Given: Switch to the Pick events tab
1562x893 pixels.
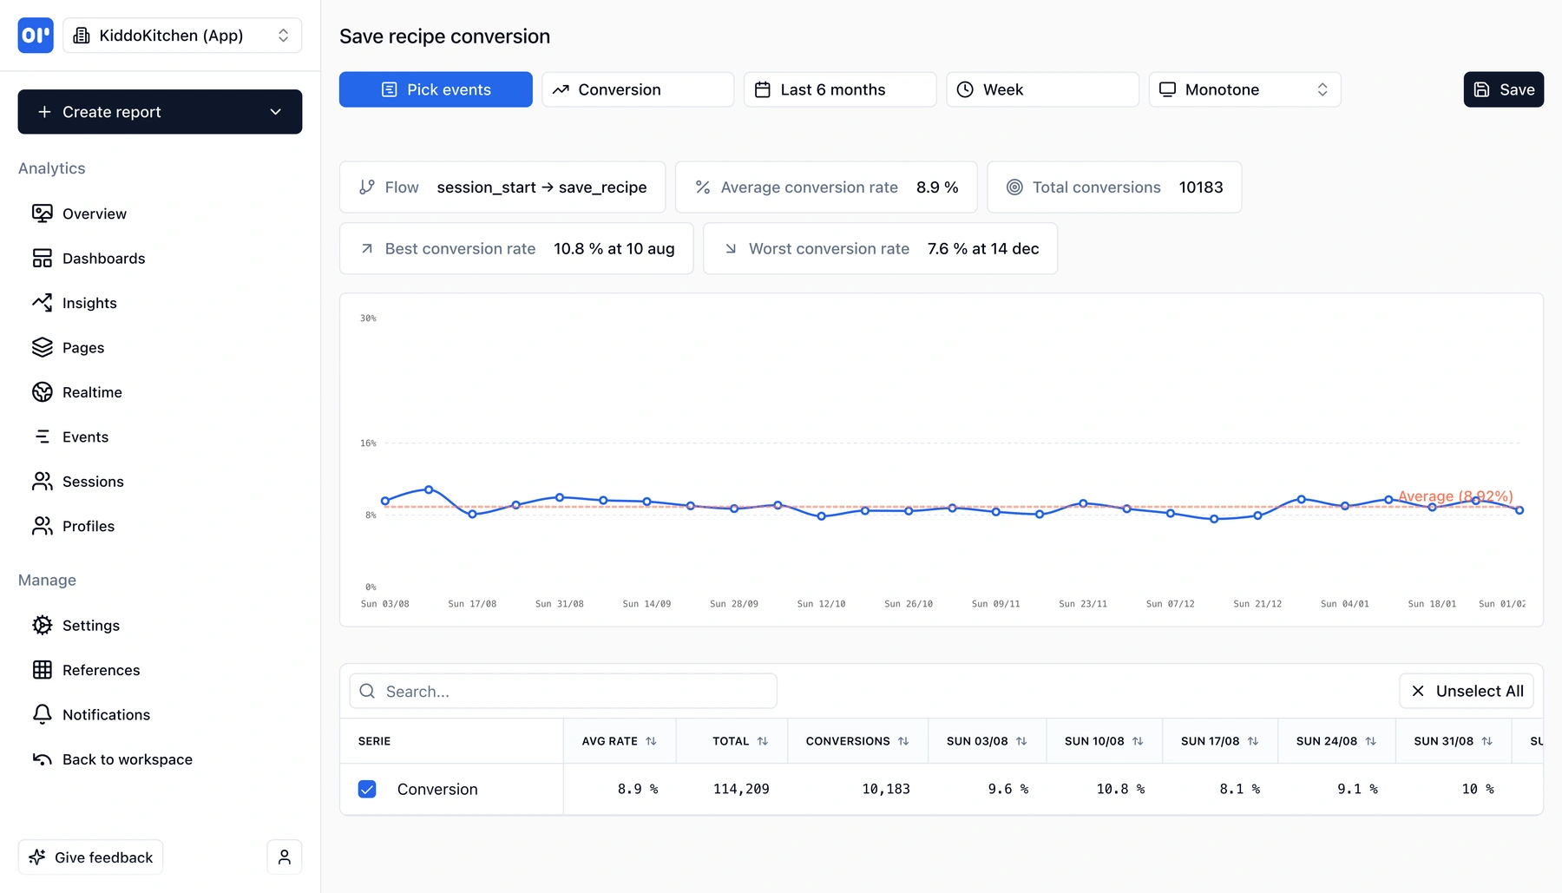Looking at the screenshot, I should click(x=436, y=89).
